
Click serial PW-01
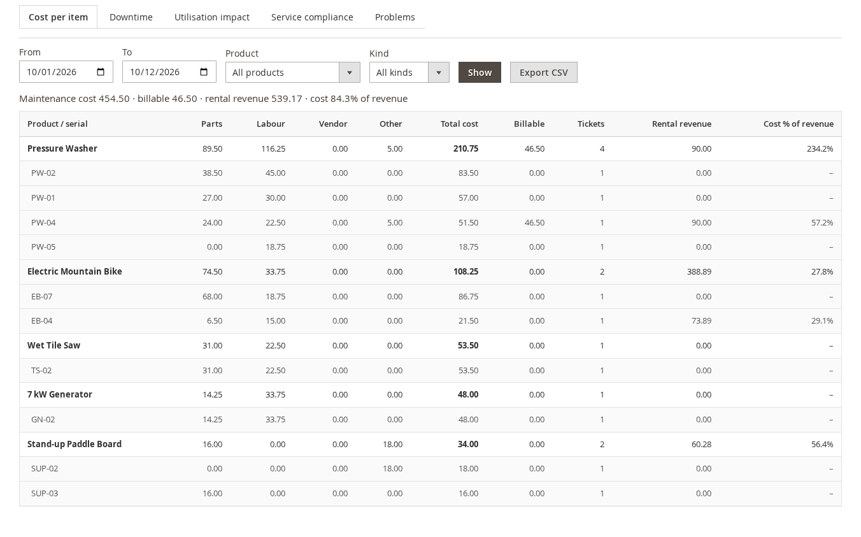[x=43, y=198]
